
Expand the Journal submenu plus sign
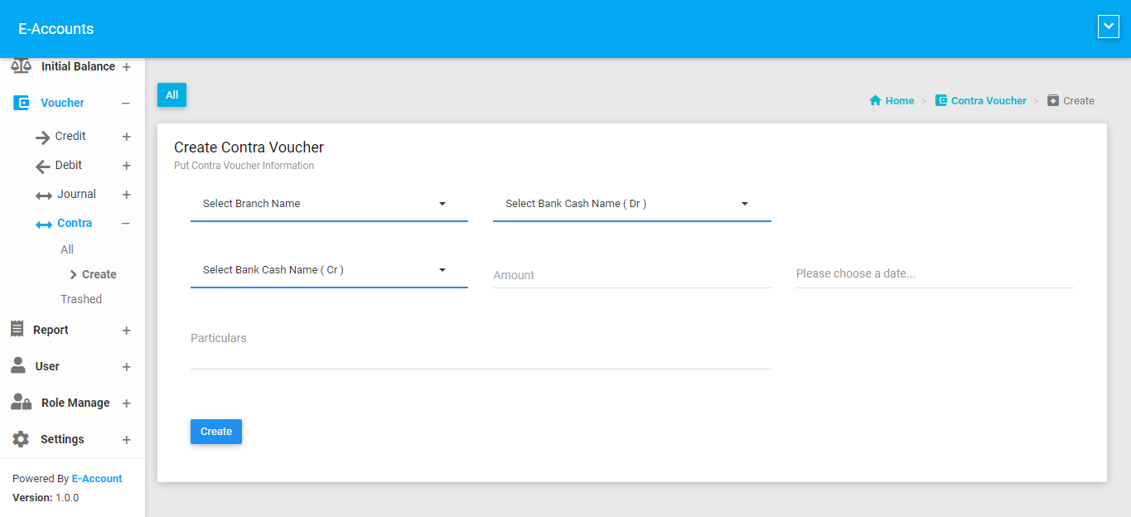(x=126, y=195)
